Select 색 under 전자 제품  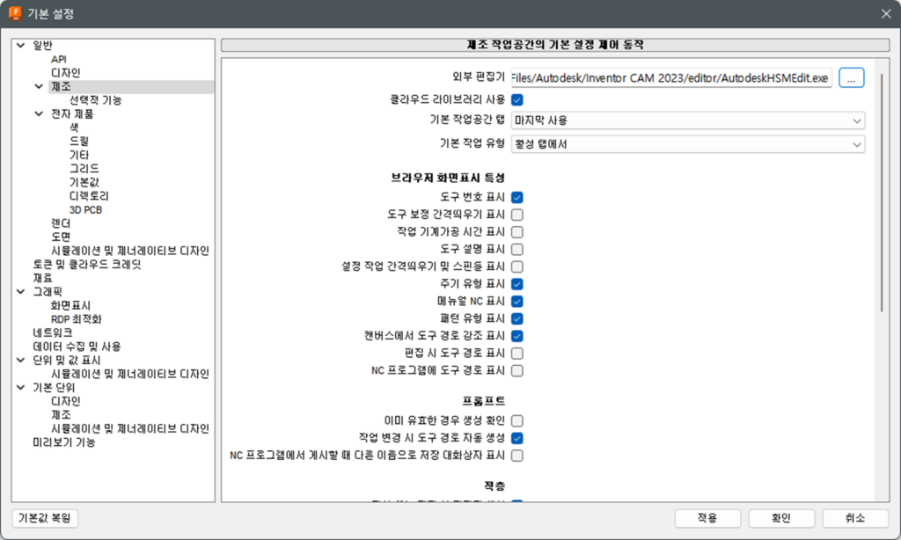(74, 128)
